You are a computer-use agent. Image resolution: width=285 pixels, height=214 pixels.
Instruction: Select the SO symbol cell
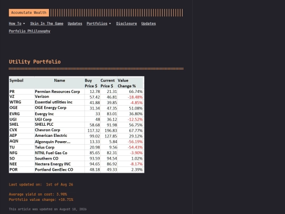pyautogui.click(x=12, y=159)
